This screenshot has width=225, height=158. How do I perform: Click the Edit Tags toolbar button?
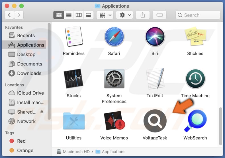159,15
